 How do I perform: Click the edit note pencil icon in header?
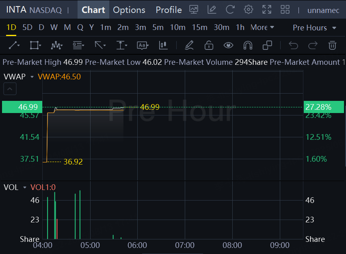tap(212, 10)
